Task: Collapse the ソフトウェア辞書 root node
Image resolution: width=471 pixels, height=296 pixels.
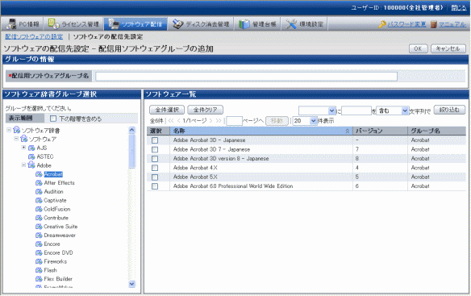Action: pos(9,130)
